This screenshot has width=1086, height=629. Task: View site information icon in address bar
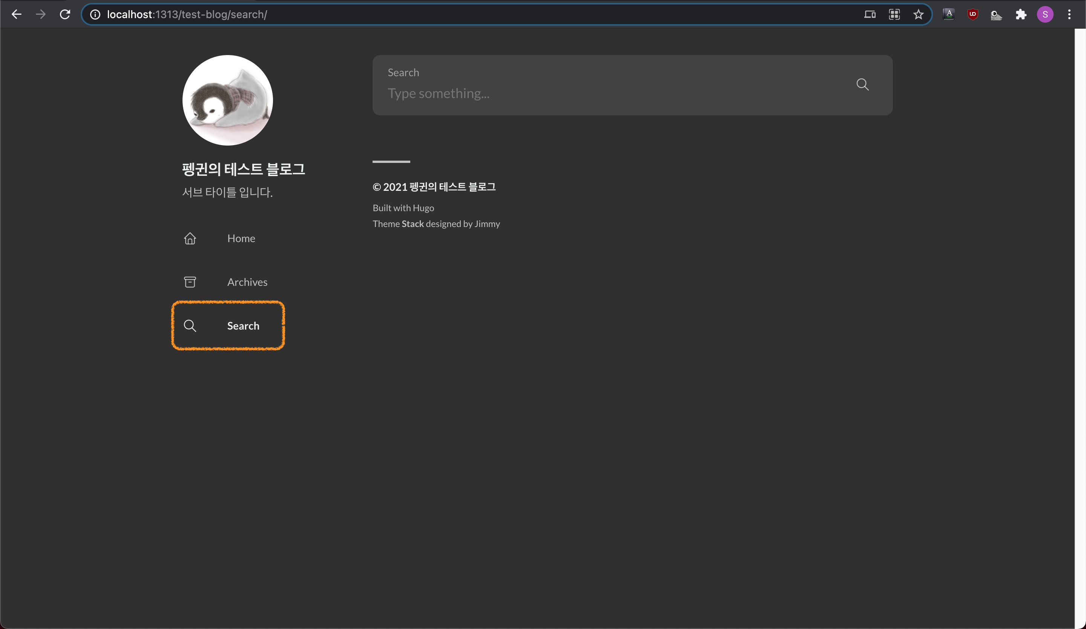[x=95, y=15]
